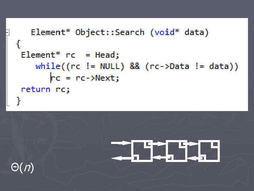Screen dimensions: 254x191
Task: Select the '&&' operator
Action: click(135, 66)
